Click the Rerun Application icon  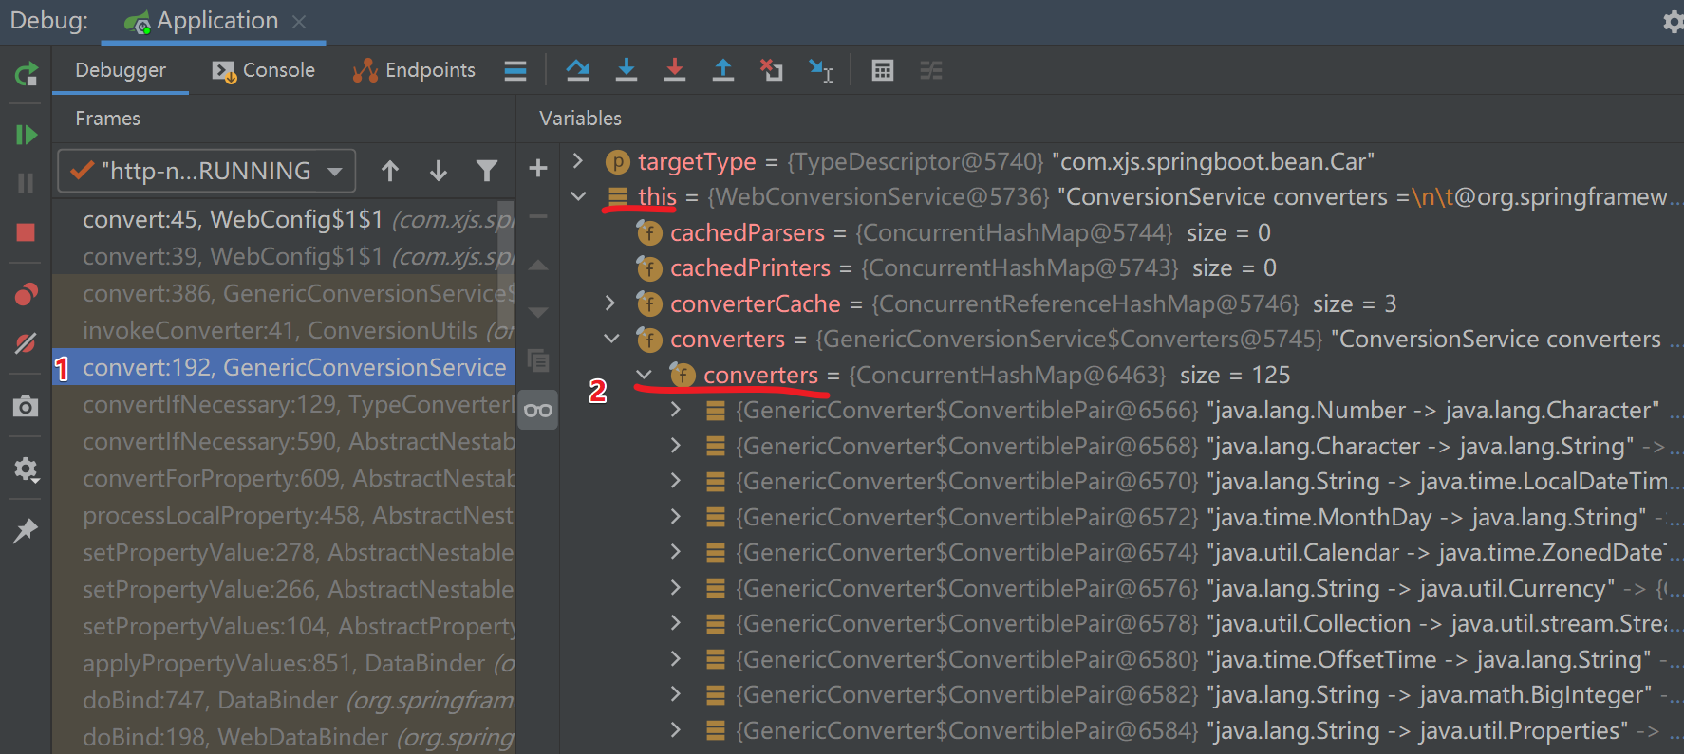[26, 74]
